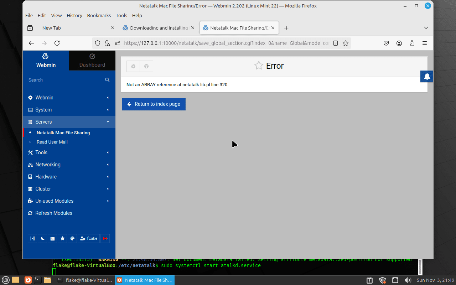Toggle the collapsible navigation menu pin
The image size is (456, 285).
click(32, 239)
